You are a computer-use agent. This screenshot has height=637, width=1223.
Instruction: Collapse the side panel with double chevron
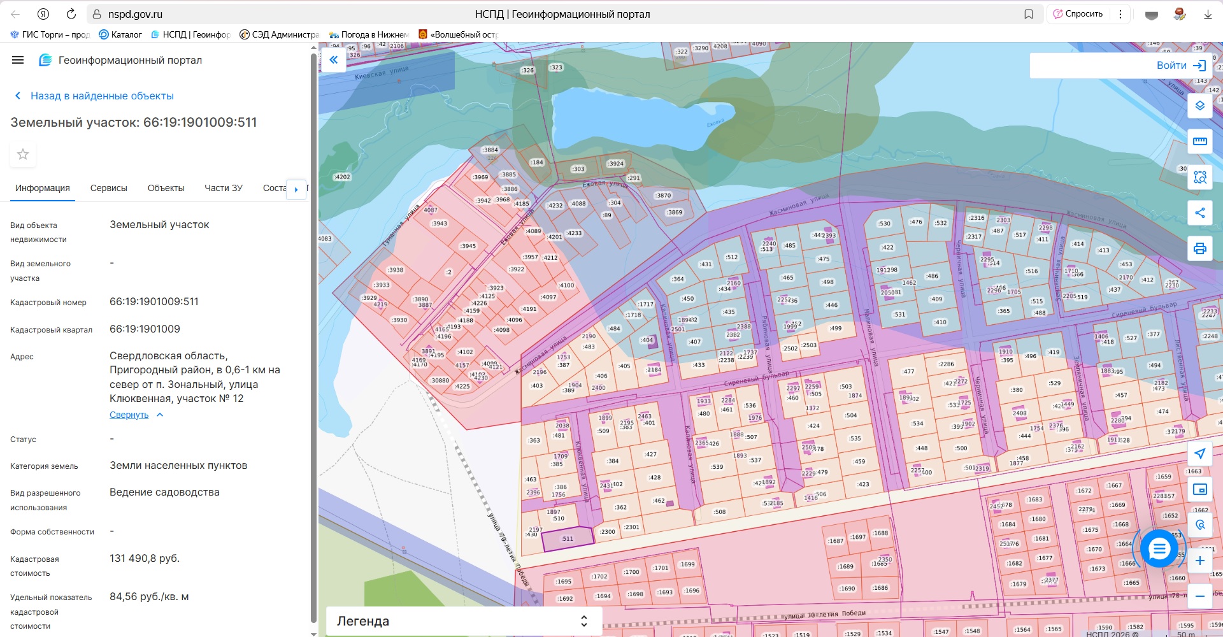333,60
